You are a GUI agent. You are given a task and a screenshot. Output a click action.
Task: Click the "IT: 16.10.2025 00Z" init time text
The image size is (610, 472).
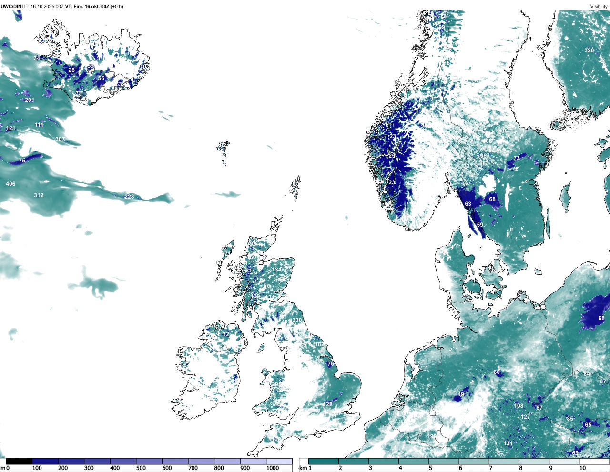[x=44, y=7]
